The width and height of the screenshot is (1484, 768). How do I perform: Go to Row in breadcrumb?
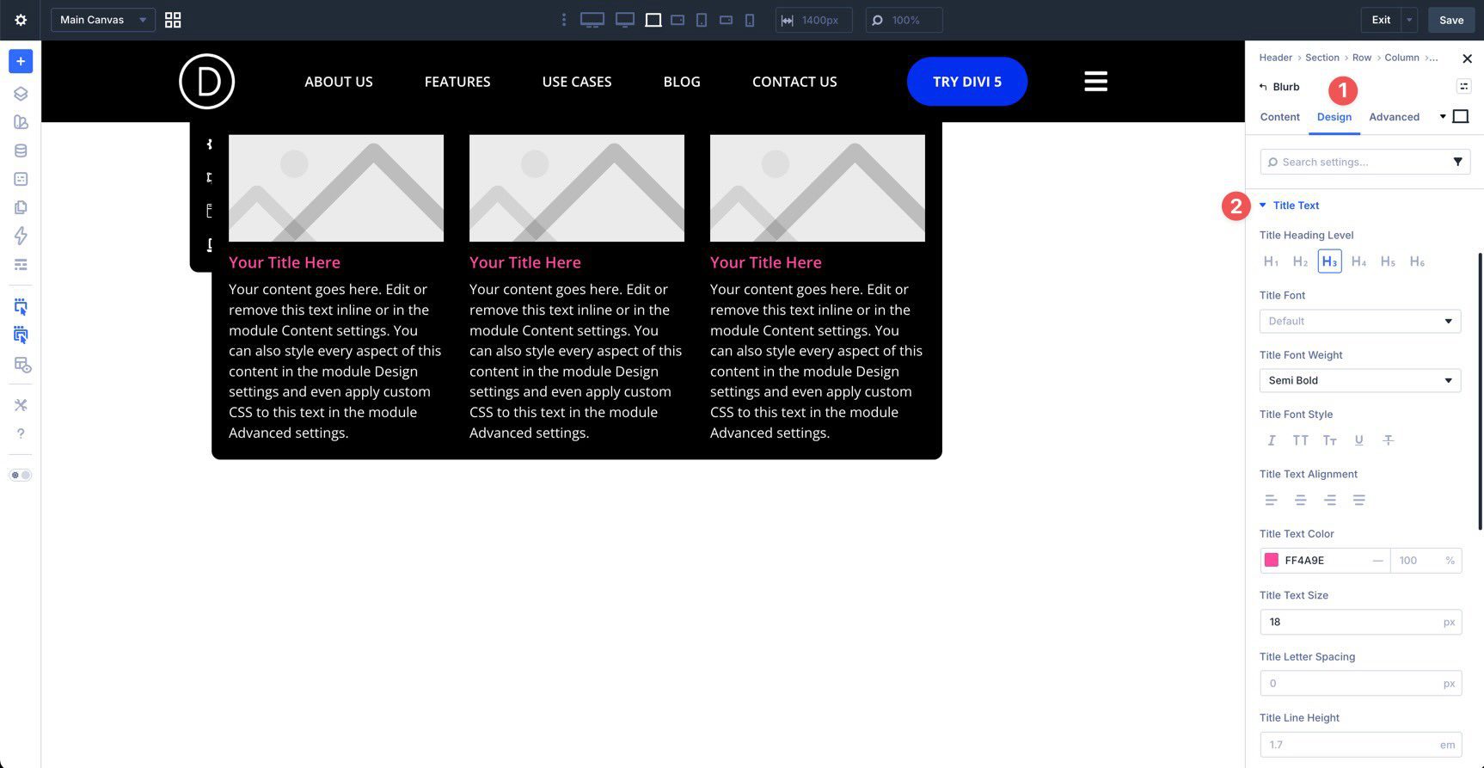(1362, 58)
